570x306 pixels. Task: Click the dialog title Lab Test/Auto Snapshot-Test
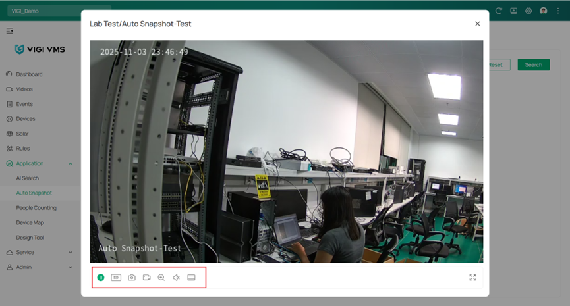click(140, 24)
